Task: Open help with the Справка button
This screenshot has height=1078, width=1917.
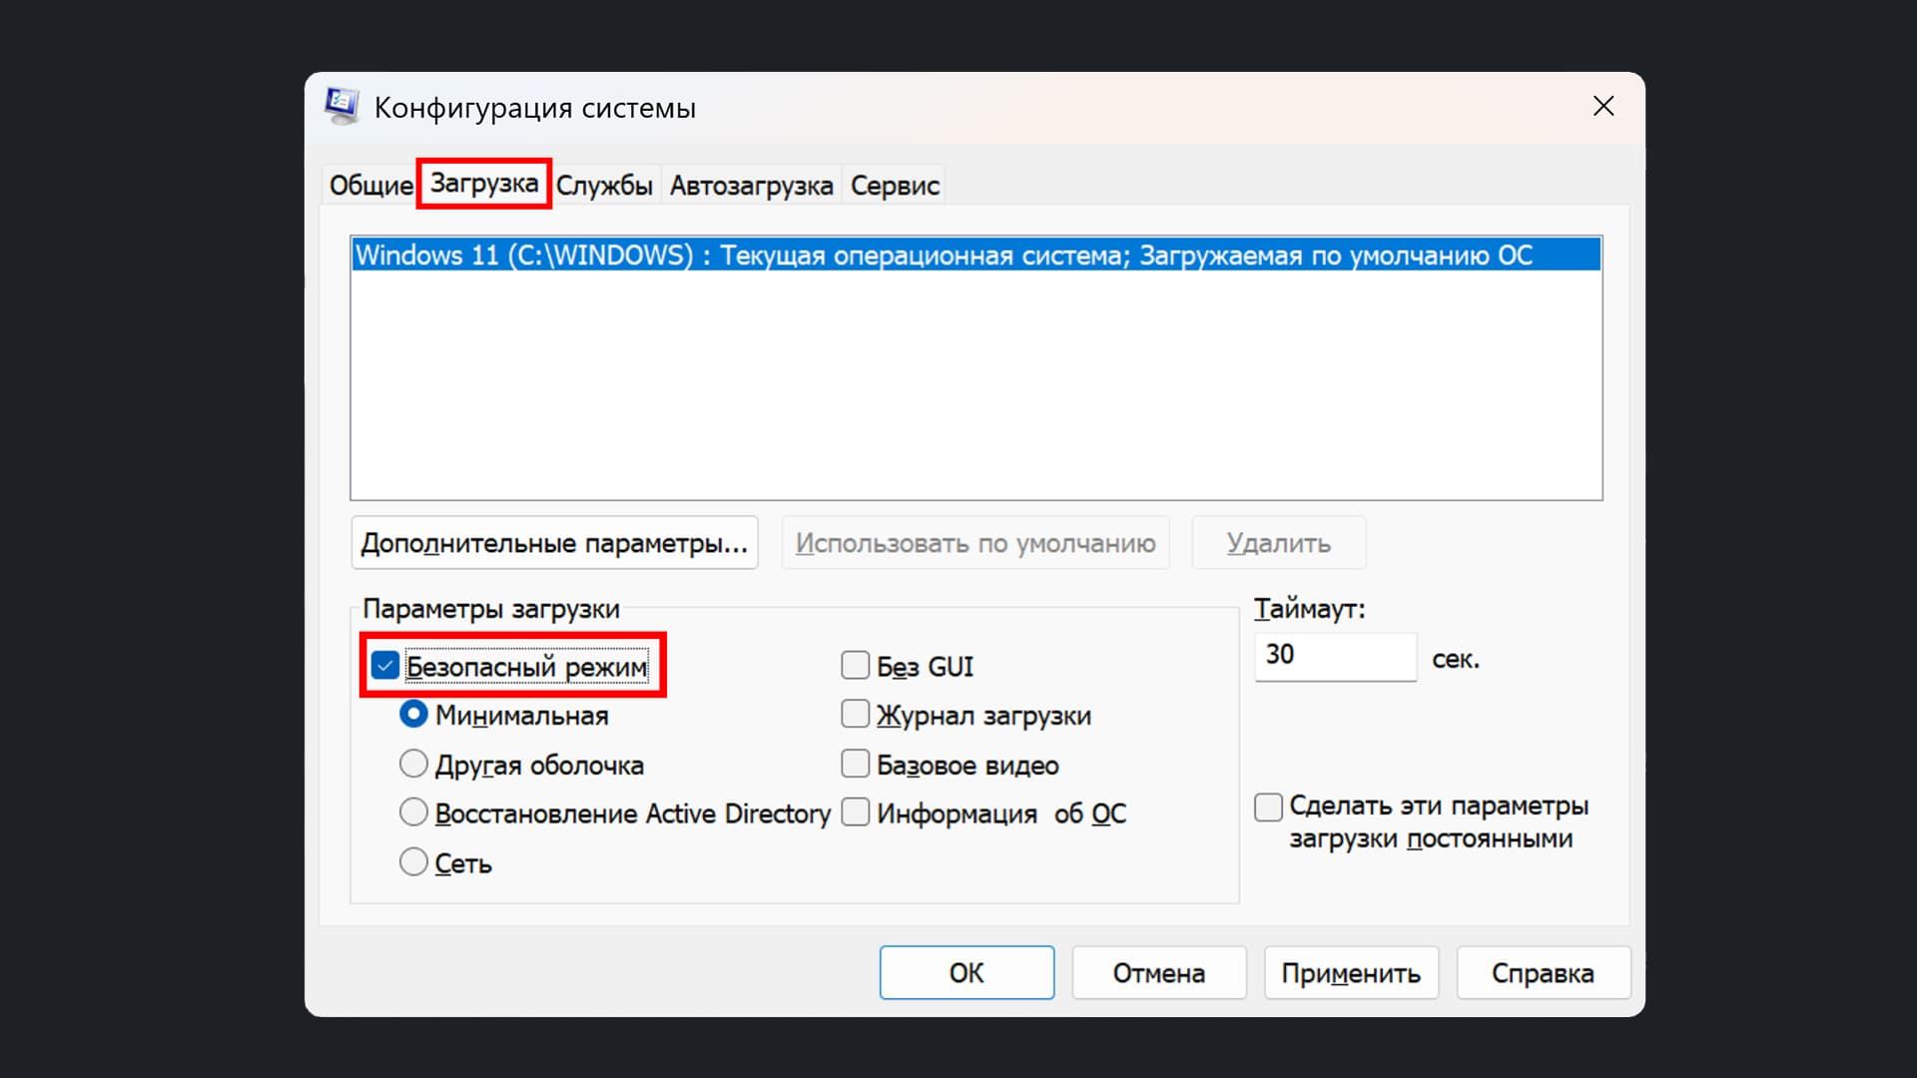Action: pos(1544,972)
